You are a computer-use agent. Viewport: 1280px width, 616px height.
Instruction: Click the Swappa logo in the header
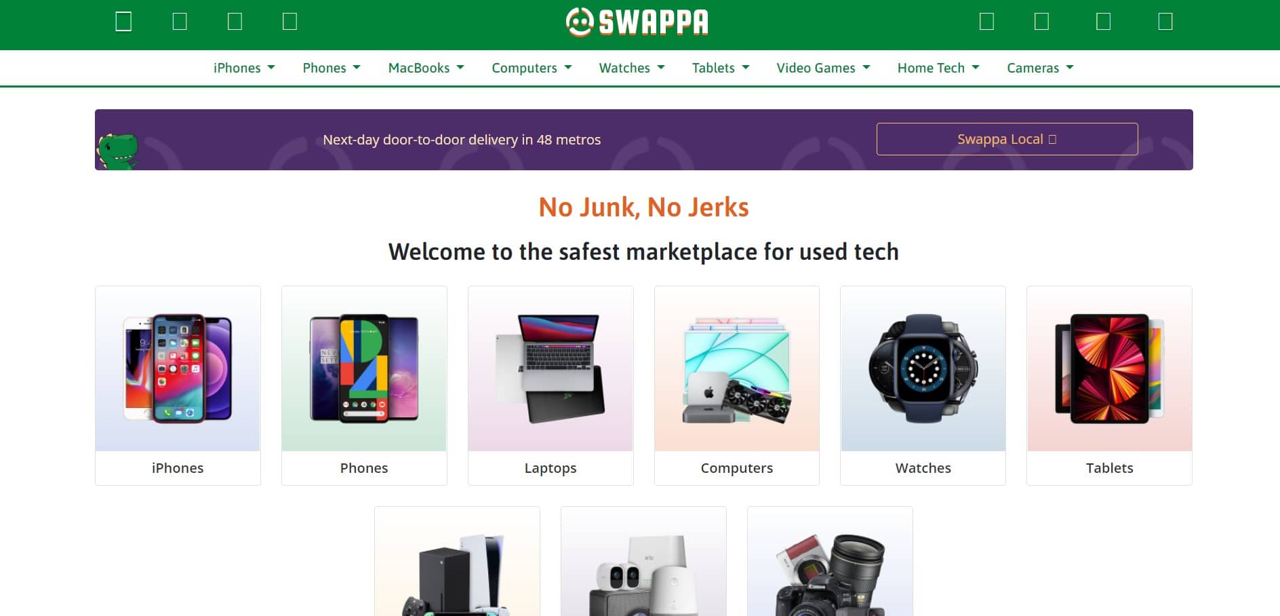(x=637, y=22)
